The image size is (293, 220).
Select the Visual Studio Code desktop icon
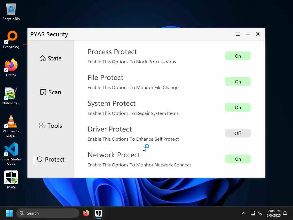click(11, 154)
